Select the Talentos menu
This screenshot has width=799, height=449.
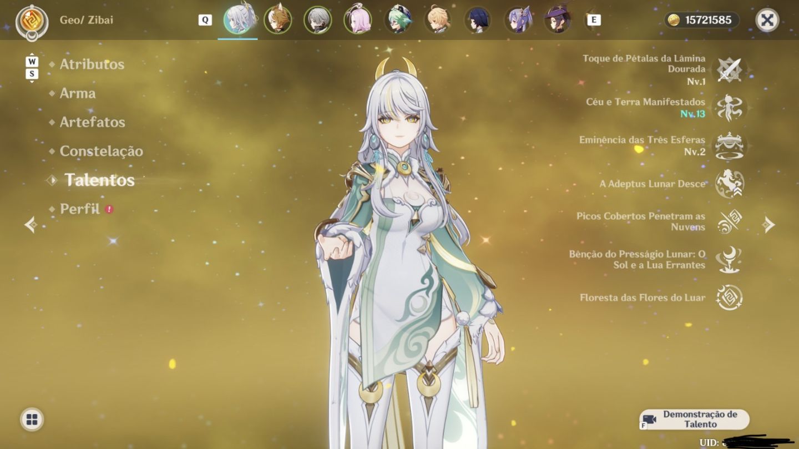(99, 180)
